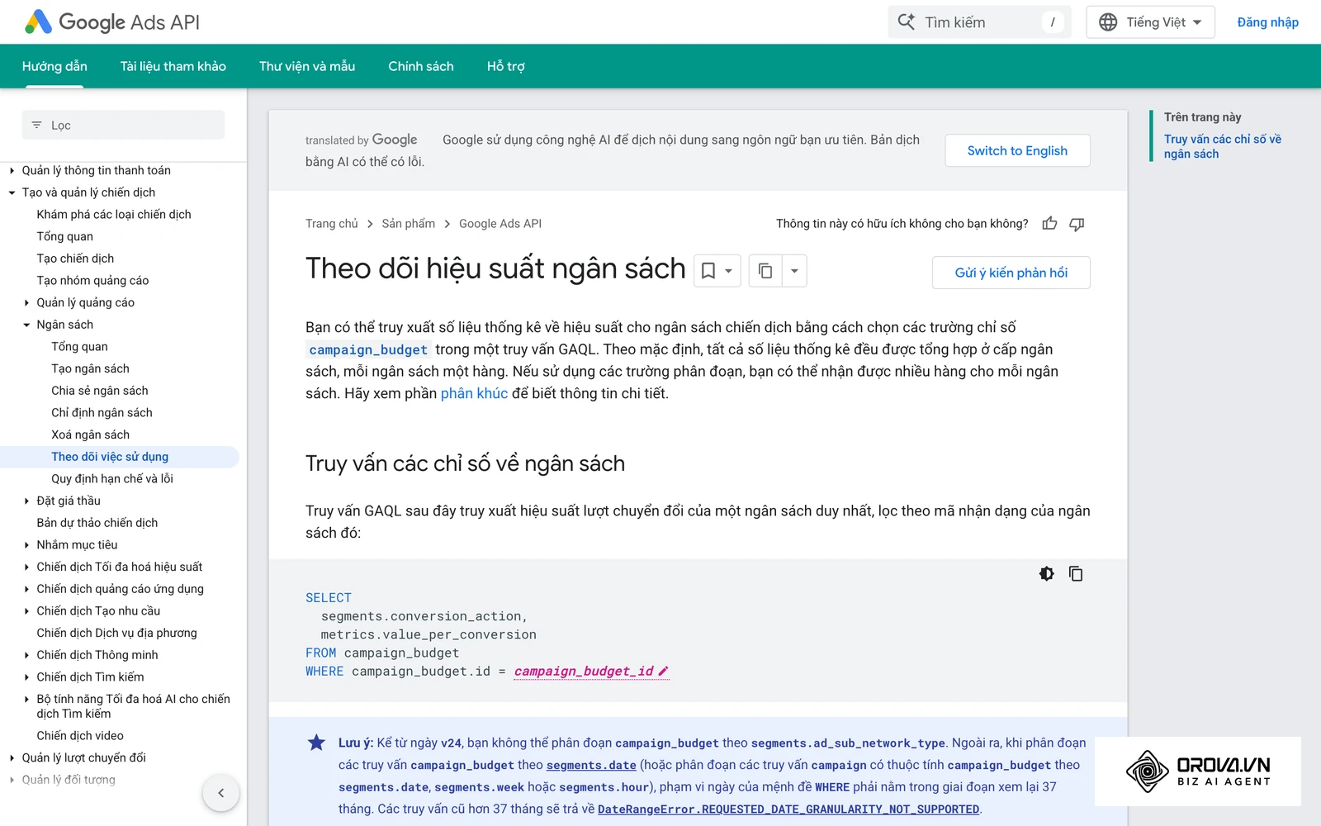Select Quy định hạn chế và lỗi
This screenshot has width=1321, height=826.
click(x=112, y=479)
